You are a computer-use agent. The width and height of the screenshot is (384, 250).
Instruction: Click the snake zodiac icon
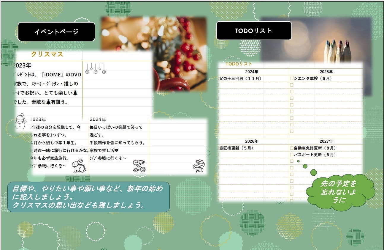tap(199, 166)
